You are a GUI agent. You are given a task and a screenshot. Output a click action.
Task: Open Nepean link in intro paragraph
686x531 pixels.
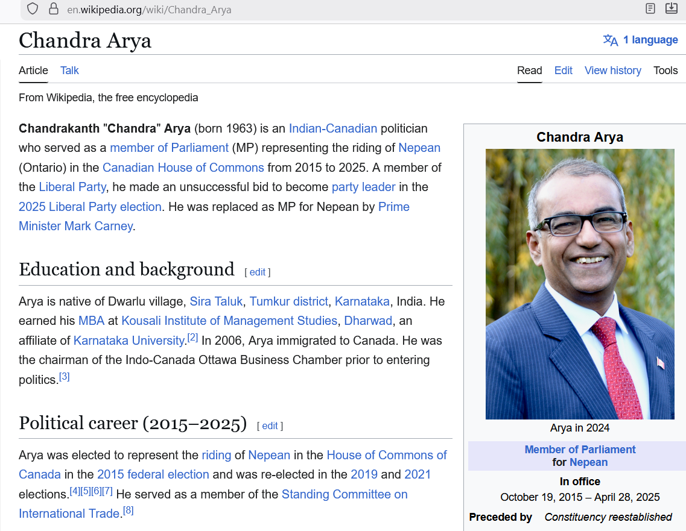pyautogui.click(x=419, y=148)
